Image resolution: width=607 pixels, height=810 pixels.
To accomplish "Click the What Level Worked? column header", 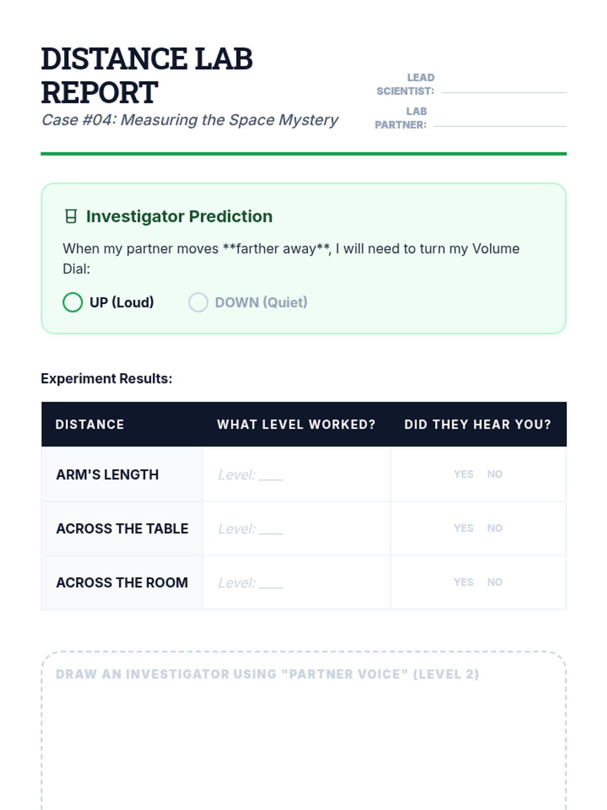I will point(296,424).
